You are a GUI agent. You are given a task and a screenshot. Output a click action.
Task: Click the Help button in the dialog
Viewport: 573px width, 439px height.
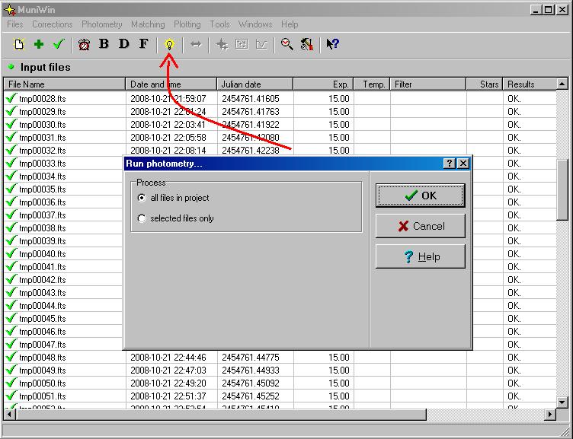click(x=420, y=256)
